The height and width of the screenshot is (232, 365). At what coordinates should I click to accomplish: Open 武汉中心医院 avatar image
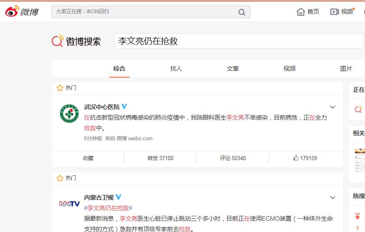[69, 113]
